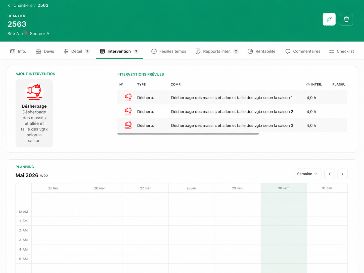364x273 pixels.
Task: Click the Checklist list icon
Action: 332,51
